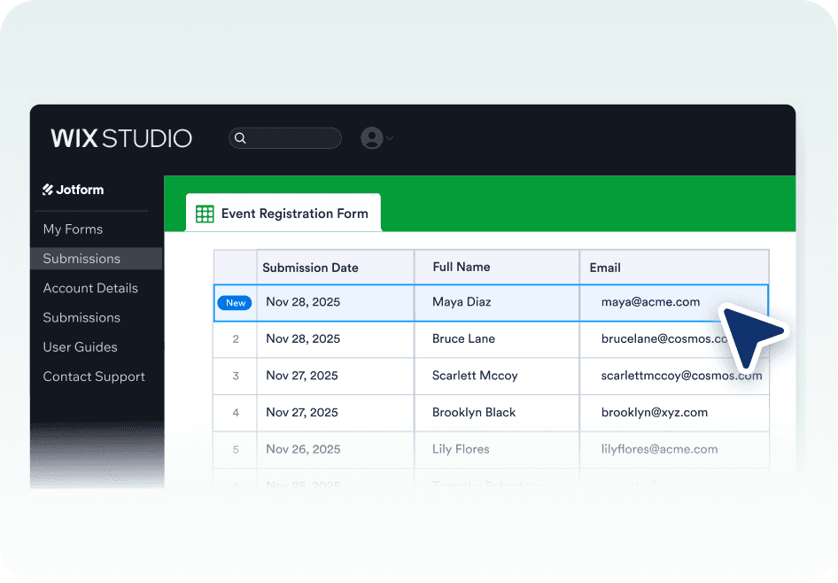Click the Wix Studio logo
This screenshot has height=583, width=838.
tap(121, 138)
